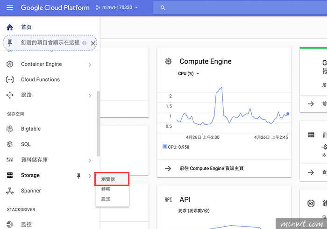Open Storage menu item
This screenshot has height=229, width=327.
30,175
